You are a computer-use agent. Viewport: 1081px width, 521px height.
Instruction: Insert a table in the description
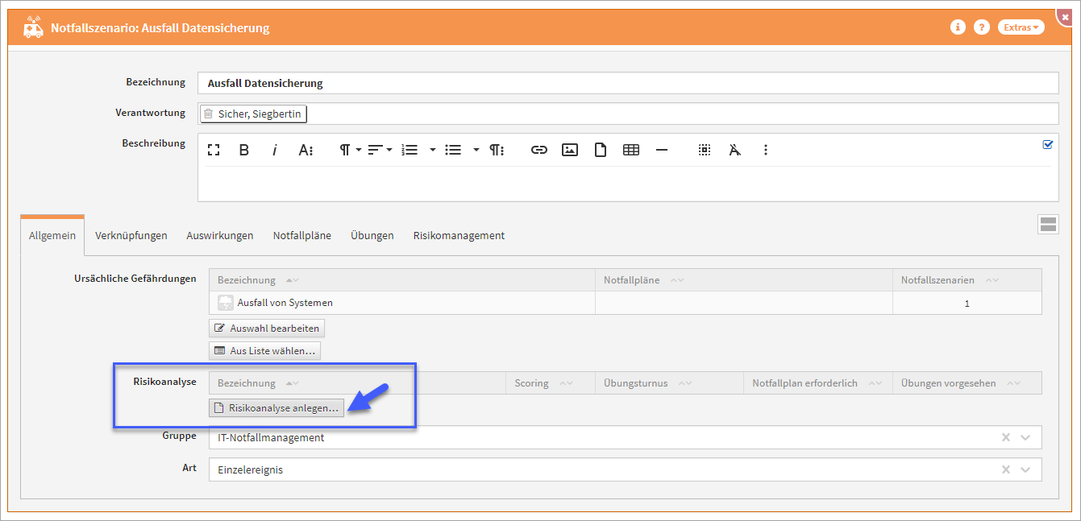coord(631,150)
